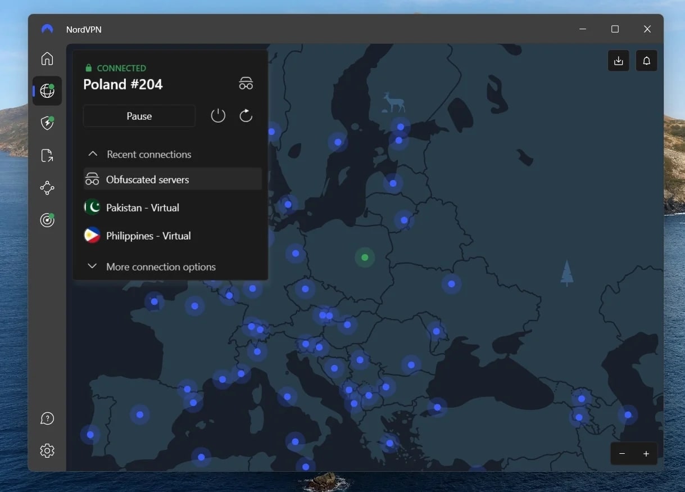Open the Dark Web Monitor icon
The image size is (685, 492).
(x=47, y=220)
